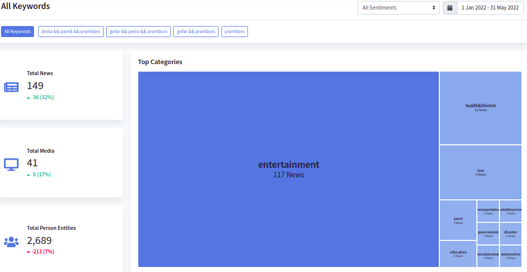Open the date range 1 Jan 2022 - 31 May 2022

coord(490,8)
